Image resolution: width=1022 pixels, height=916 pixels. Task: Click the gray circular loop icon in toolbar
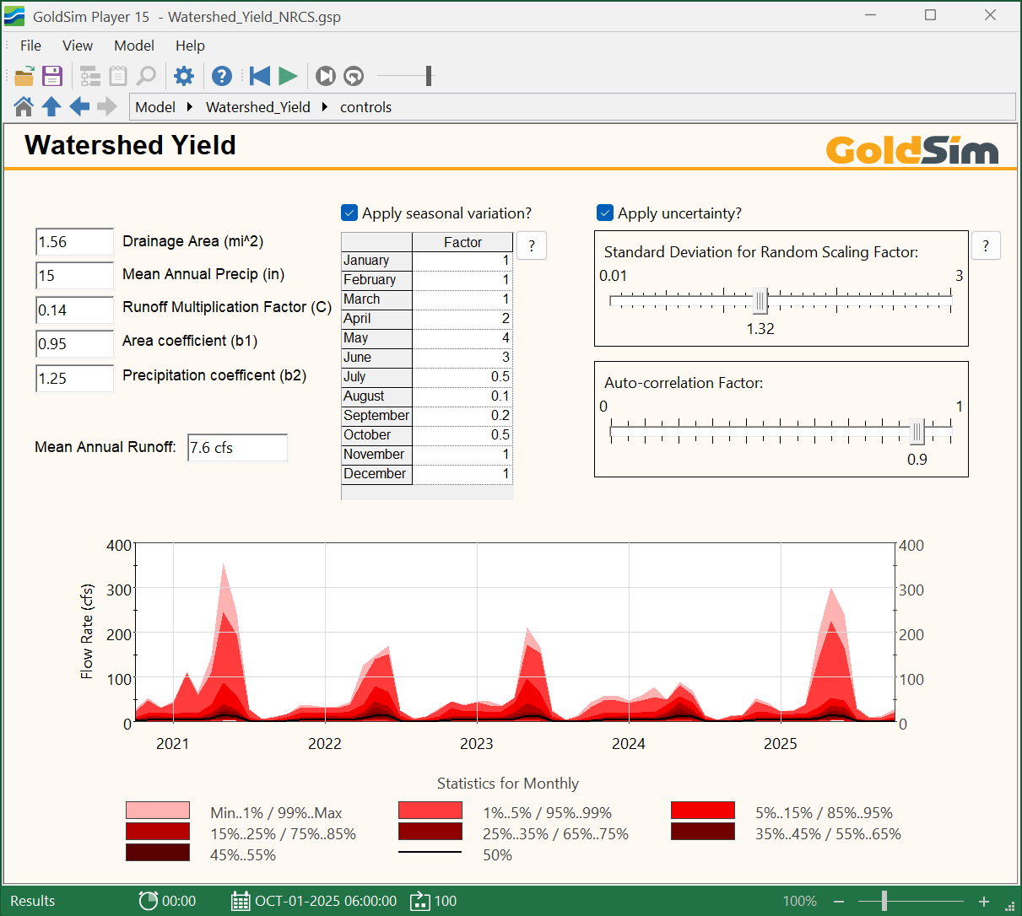pos(354,76)
